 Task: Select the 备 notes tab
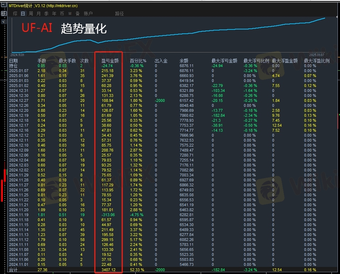(x=77, y=13)
